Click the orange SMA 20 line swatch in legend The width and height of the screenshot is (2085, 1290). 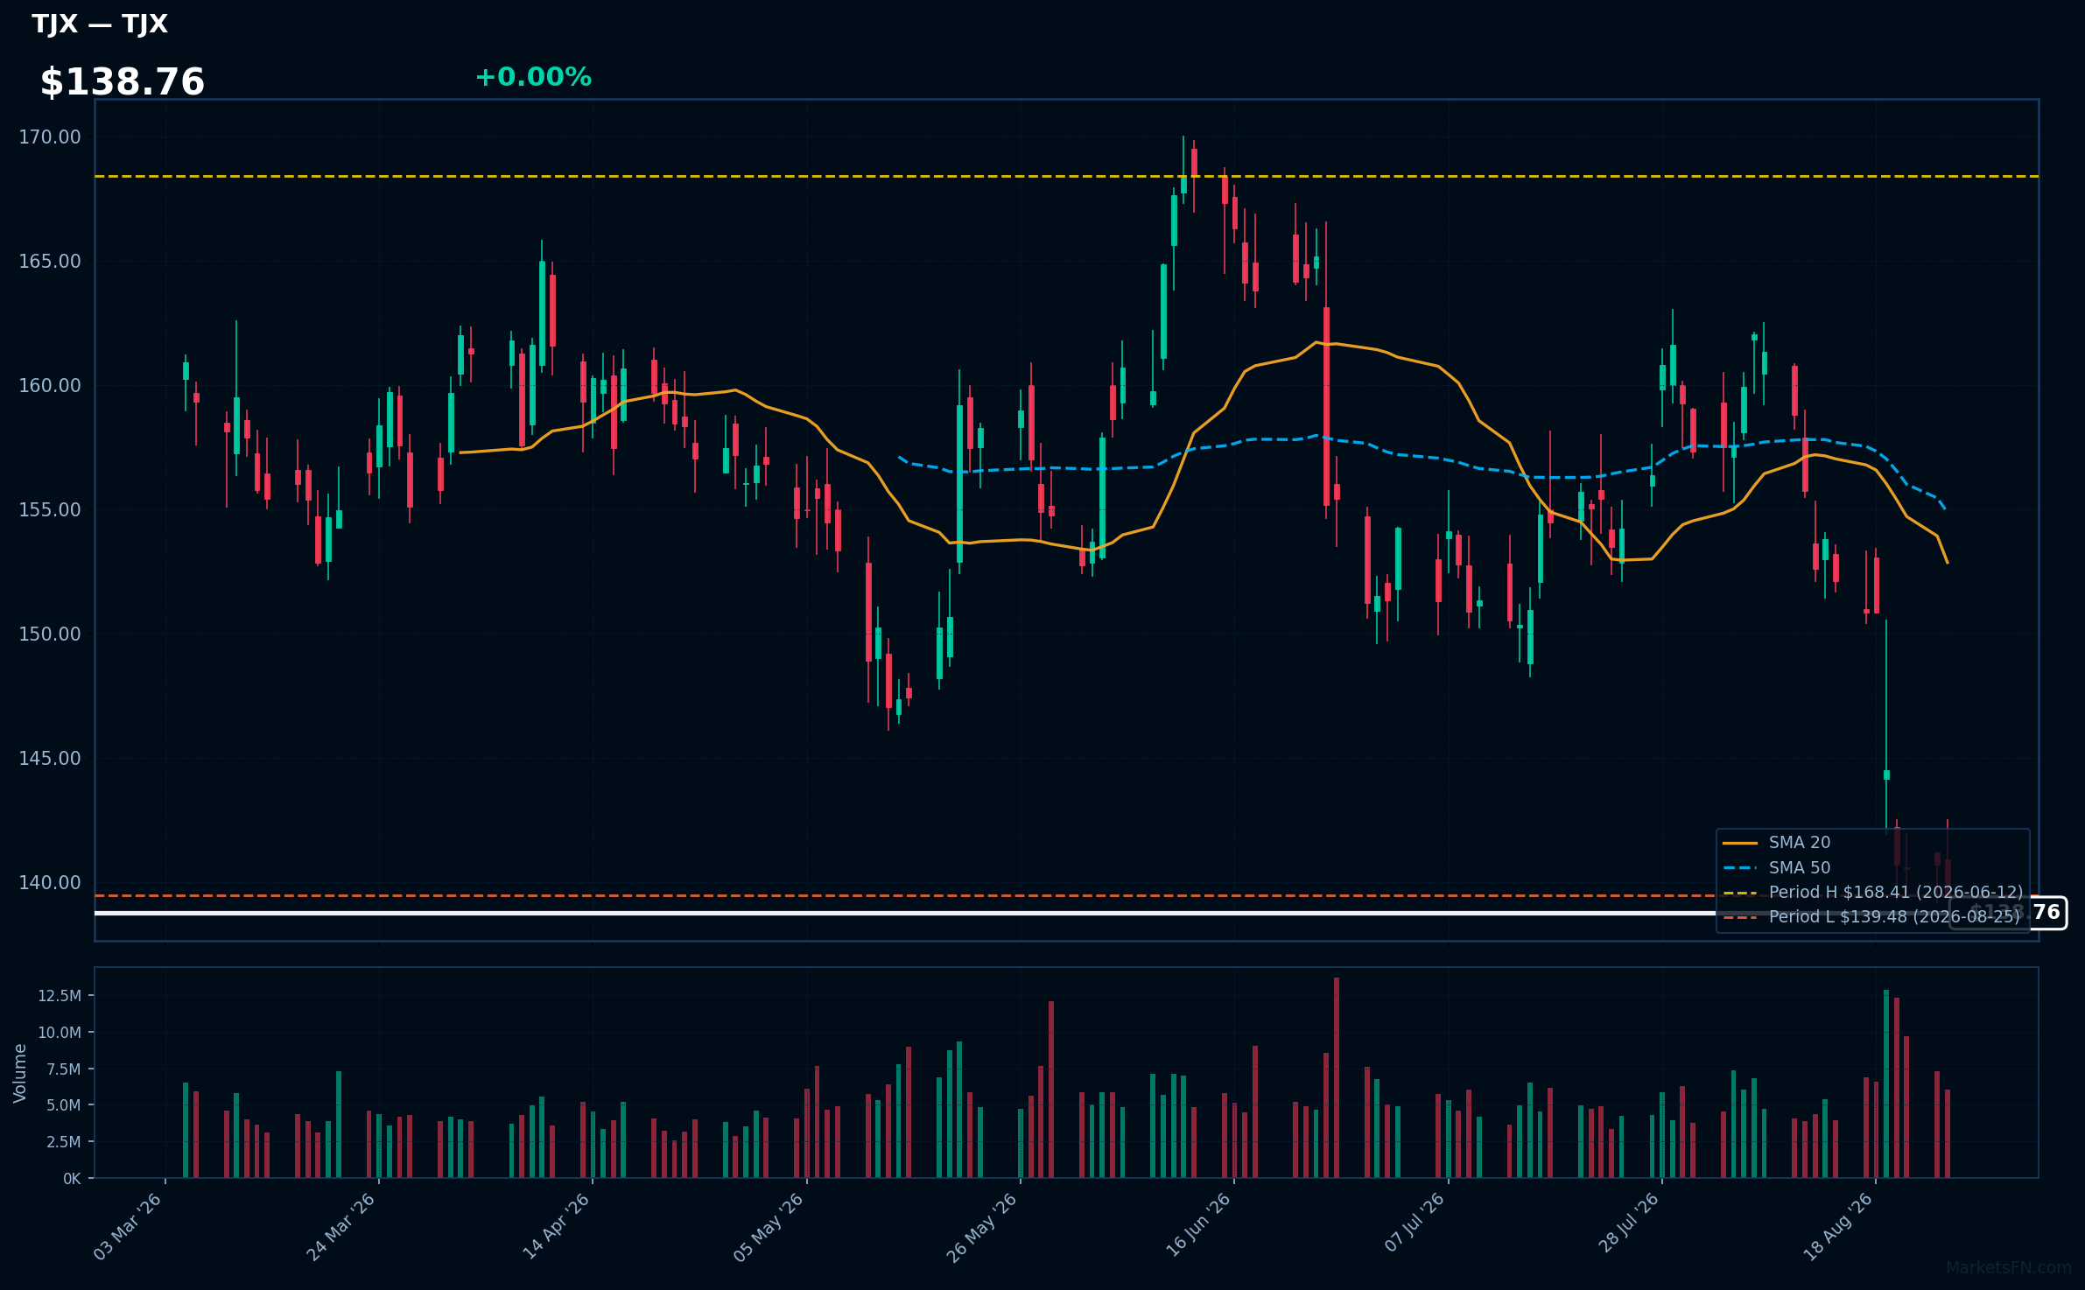point(1740,843)
